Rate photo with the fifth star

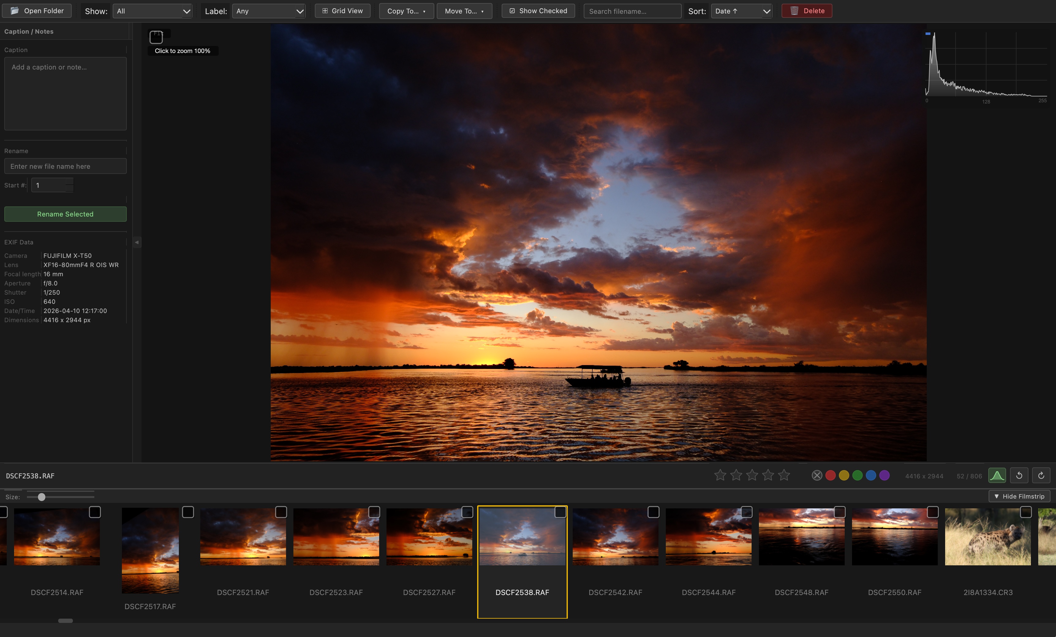pos(784,475)
